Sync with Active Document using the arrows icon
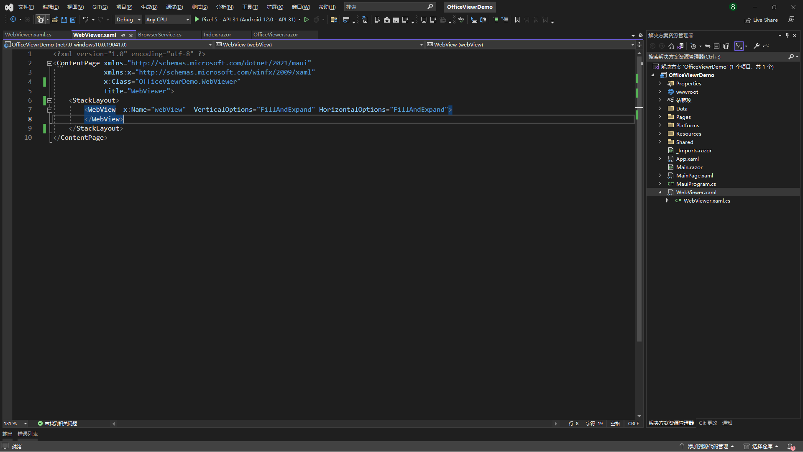The width and height of the screenshot is (803, 452). [x=707, y=46]
